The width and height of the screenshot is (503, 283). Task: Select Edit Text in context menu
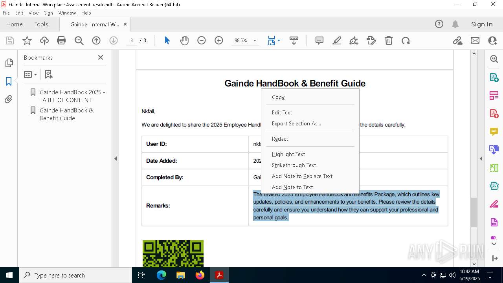(x=310, y=112)
